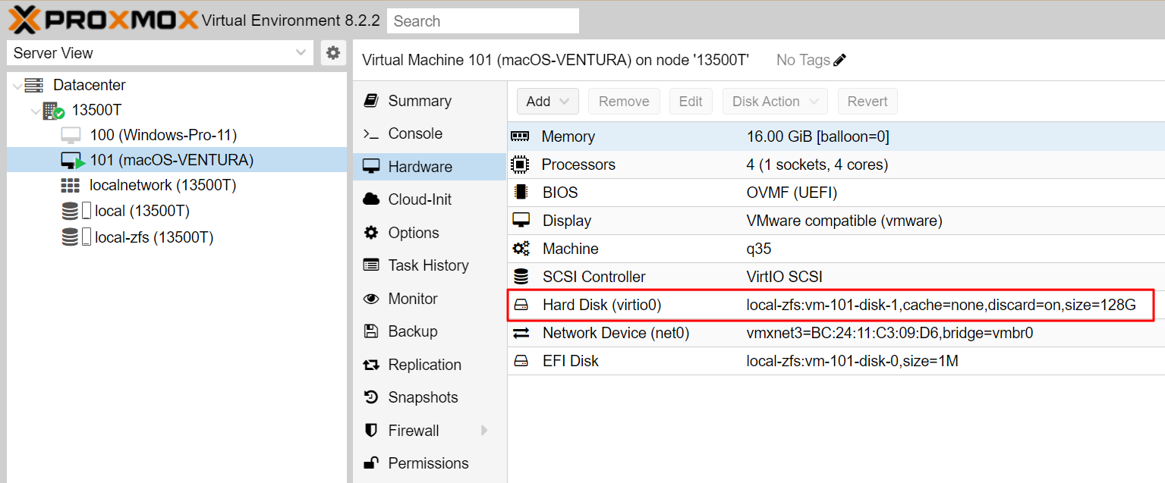Image resolution: width=1165 pixels, height=483 pixels.
Task: Click the Network Device arrows icon
Action: click(x=521, y=333)
